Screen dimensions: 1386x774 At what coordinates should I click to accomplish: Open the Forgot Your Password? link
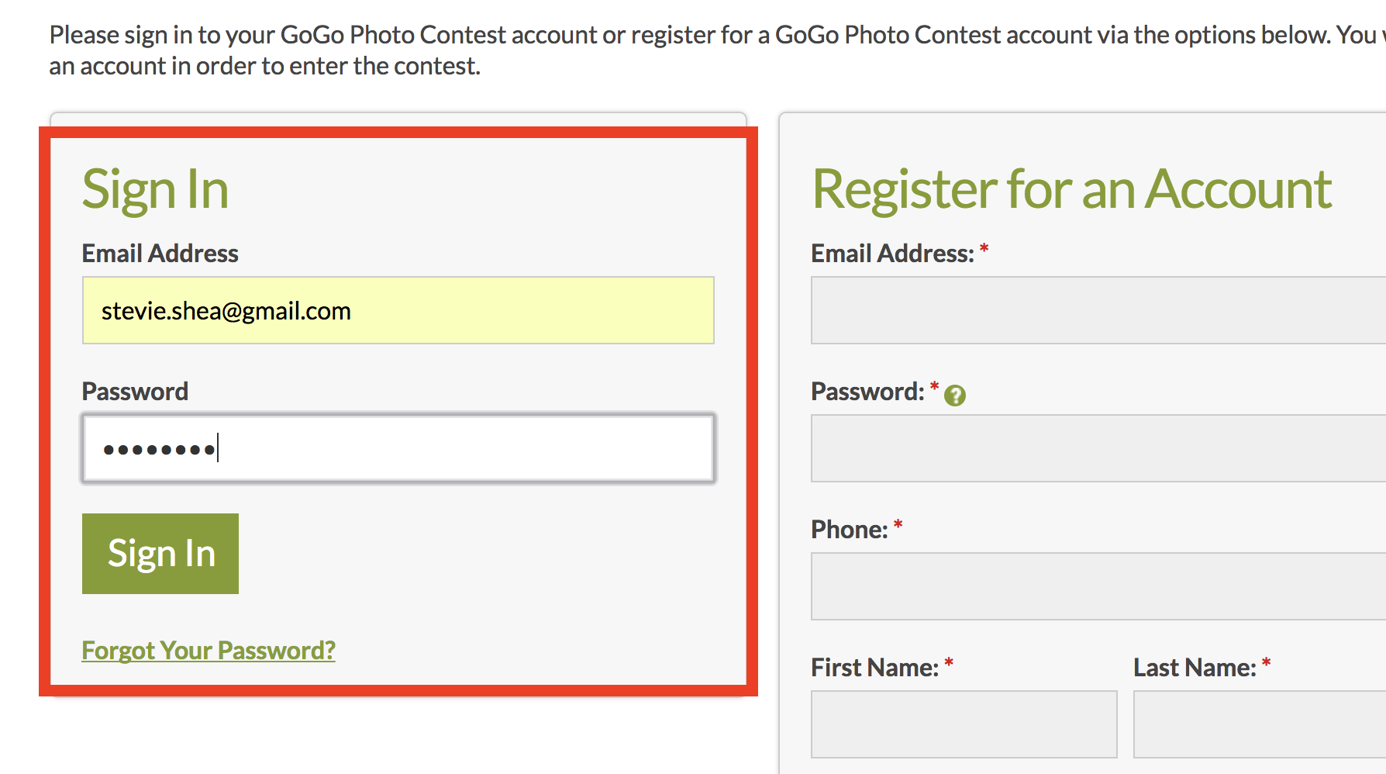click(209, 650)
